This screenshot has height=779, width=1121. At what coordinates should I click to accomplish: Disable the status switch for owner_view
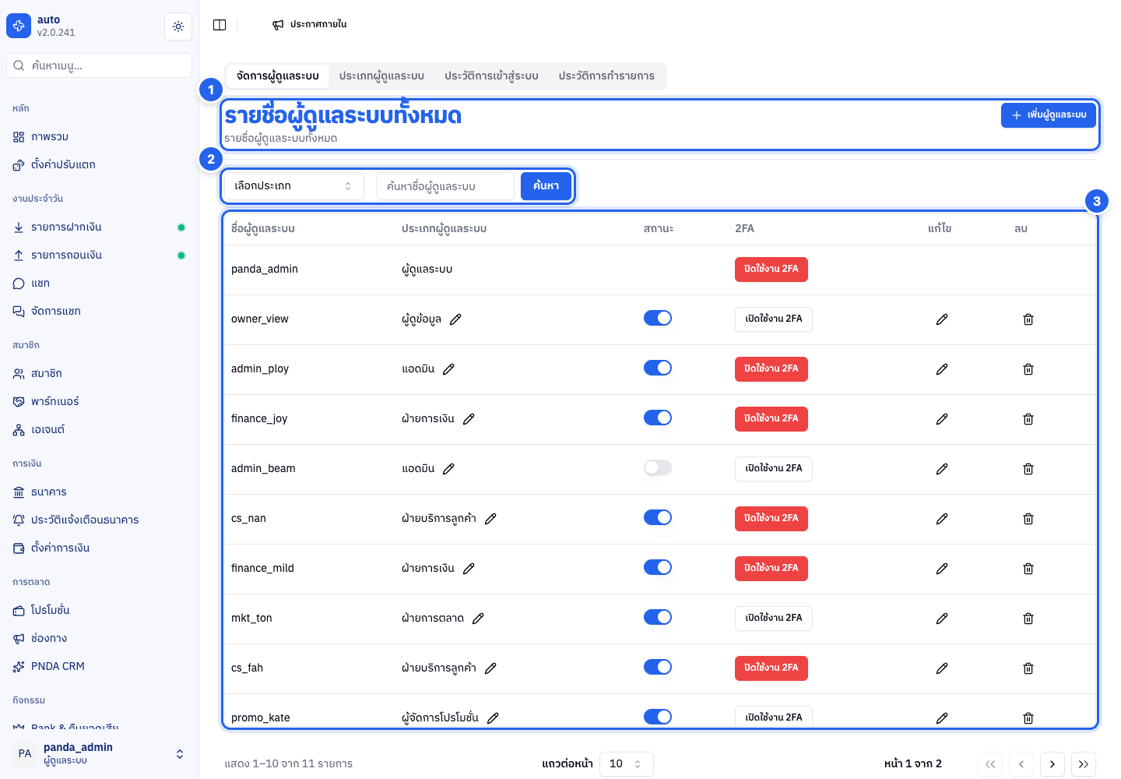click(x=658, y=318)
